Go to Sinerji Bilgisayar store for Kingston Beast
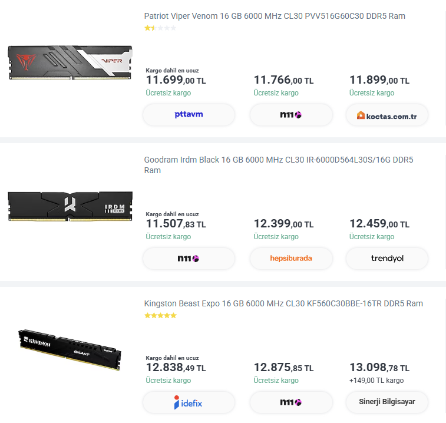This screenshot has width=446, height=423. click(387, 402)
